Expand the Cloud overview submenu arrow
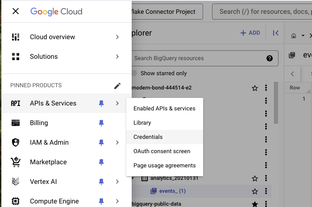 117,37
